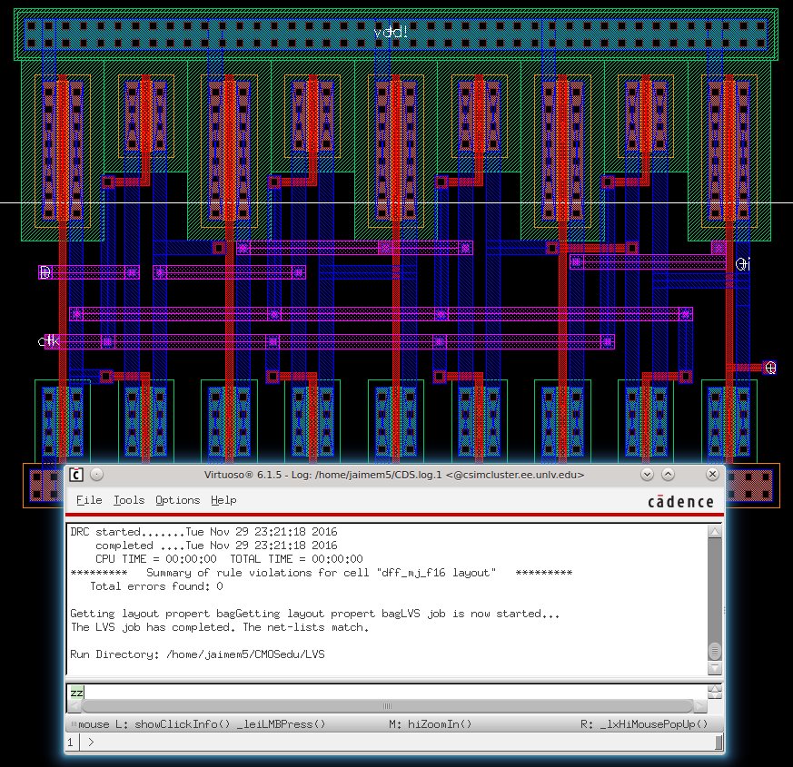Screen dimensions: 793x767
Task: Select the Qi pin label in layout
Action: (x=742, y=263)
